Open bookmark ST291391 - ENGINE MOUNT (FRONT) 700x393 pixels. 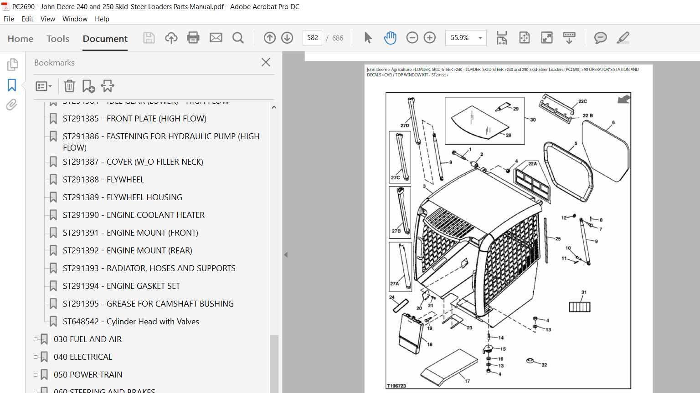tap(130, 233)
